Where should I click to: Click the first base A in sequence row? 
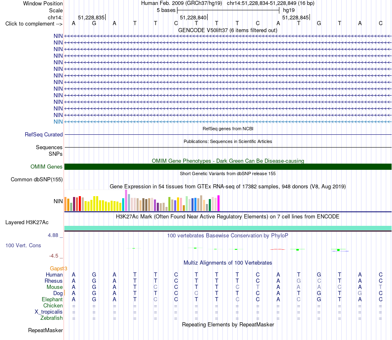(73, 23)
